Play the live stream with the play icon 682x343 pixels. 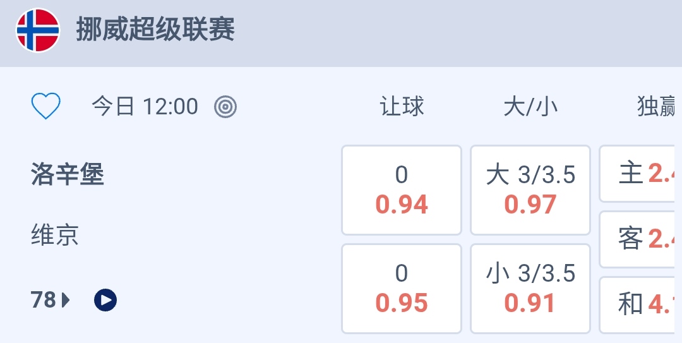[x=105, y=300]
